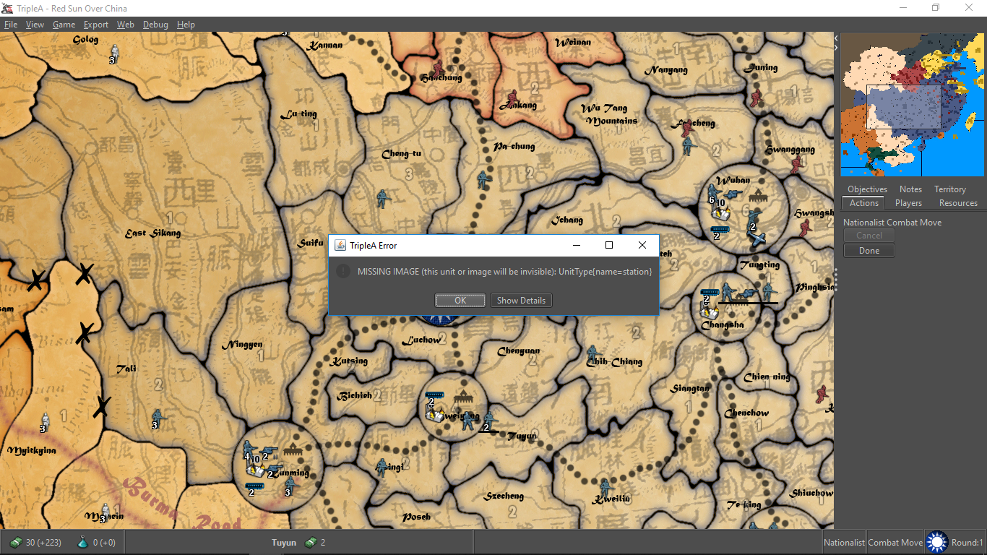Open the Objectives tab
987x555 pixels.
[x=867, y=189]
